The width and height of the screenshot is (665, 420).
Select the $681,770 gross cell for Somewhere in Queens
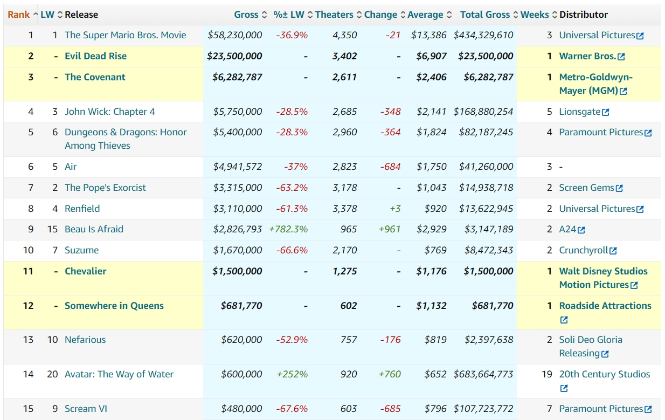click(241, 306)
